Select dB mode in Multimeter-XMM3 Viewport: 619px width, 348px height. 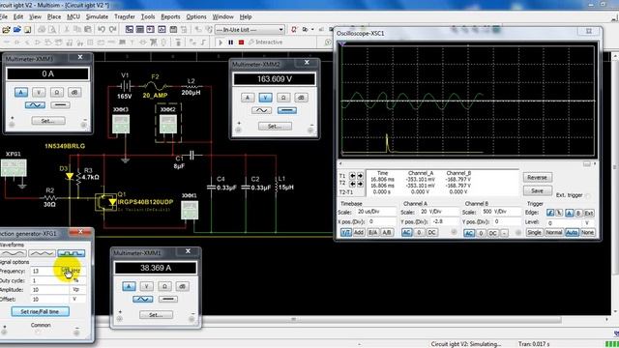[x=74, y=93]
